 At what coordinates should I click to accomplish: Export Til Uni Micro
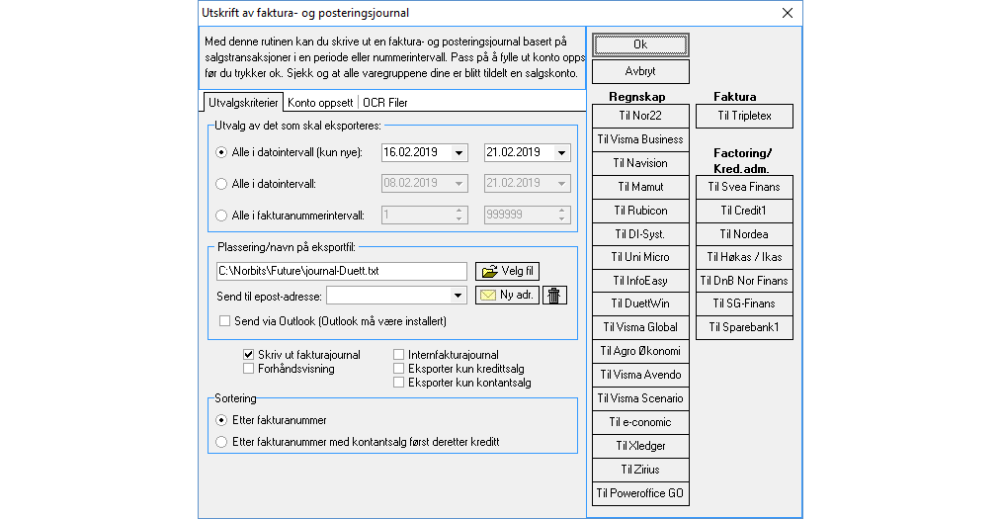click(640, 257)
